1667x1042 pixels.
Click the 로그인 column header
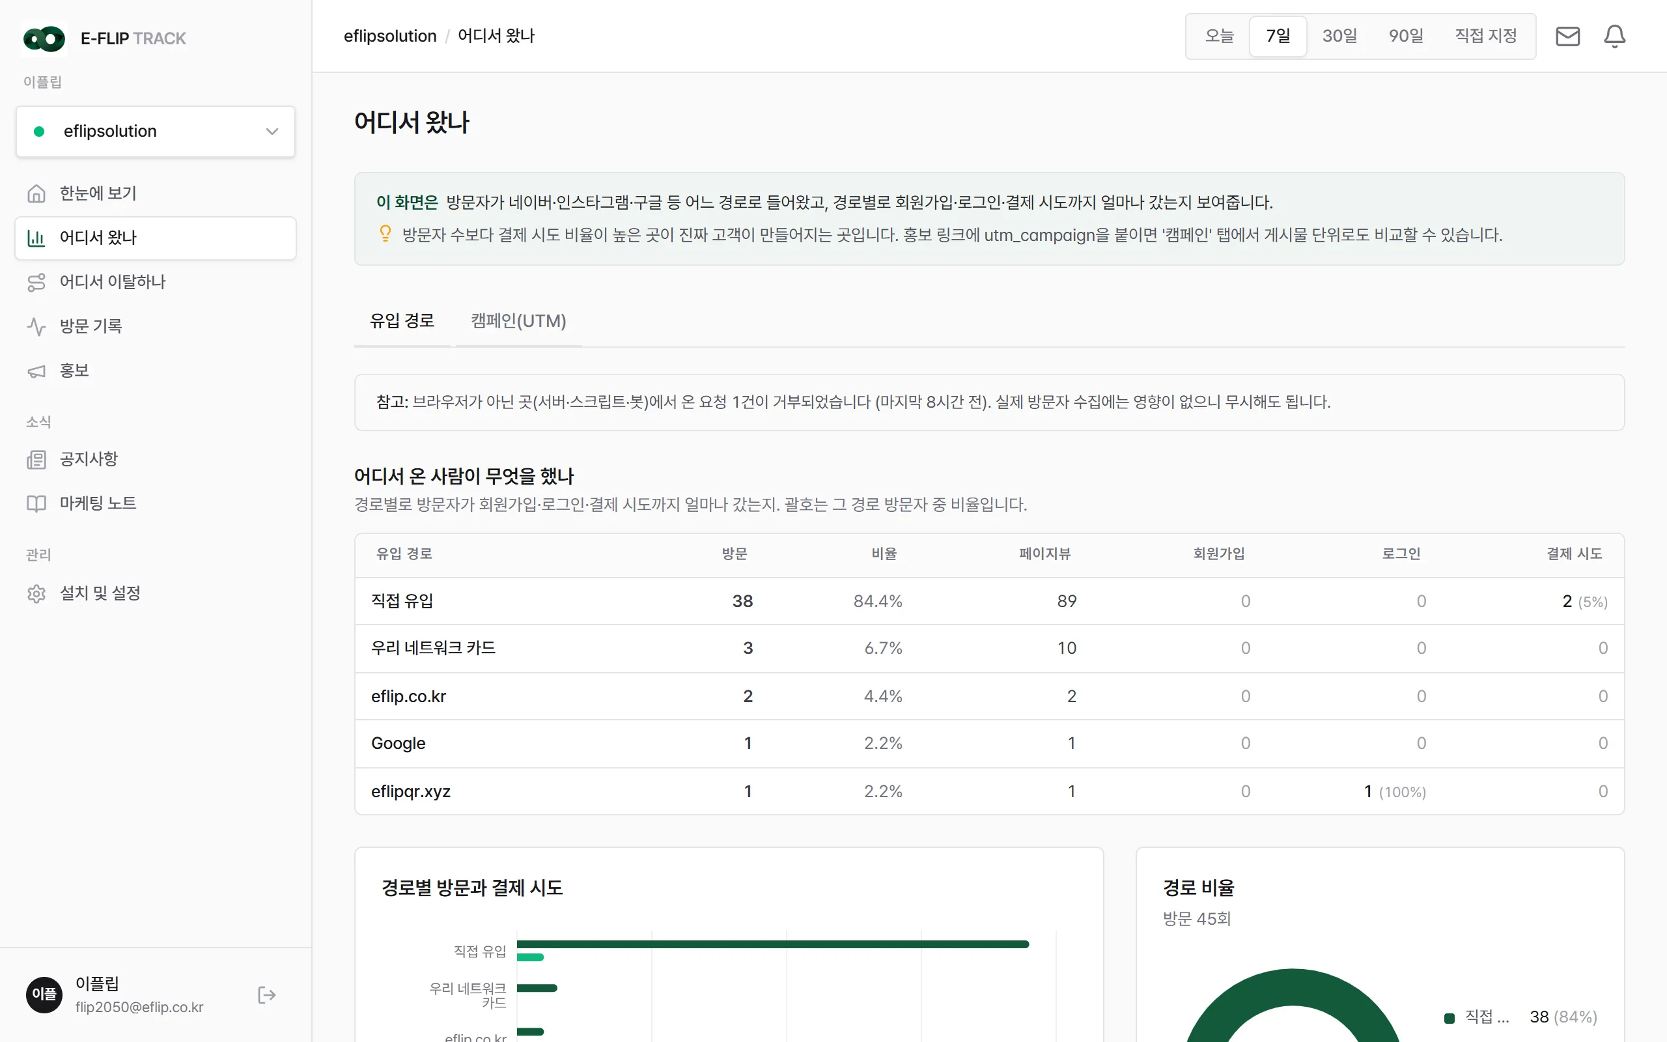(1401, 554)
